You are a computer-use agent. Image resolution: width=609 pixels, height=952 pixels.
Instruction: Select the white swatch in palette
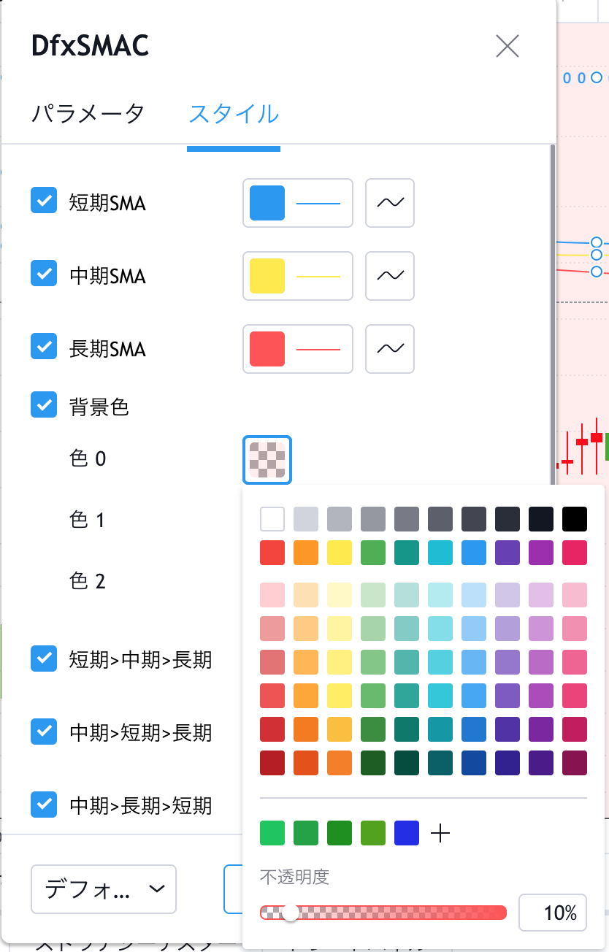pyautogui.click(x=272, y=520)
